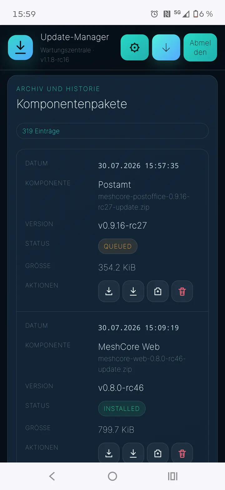Tap the Postamt clipboard-plus icon
The image size is (225, 490).
click(158, 291)
